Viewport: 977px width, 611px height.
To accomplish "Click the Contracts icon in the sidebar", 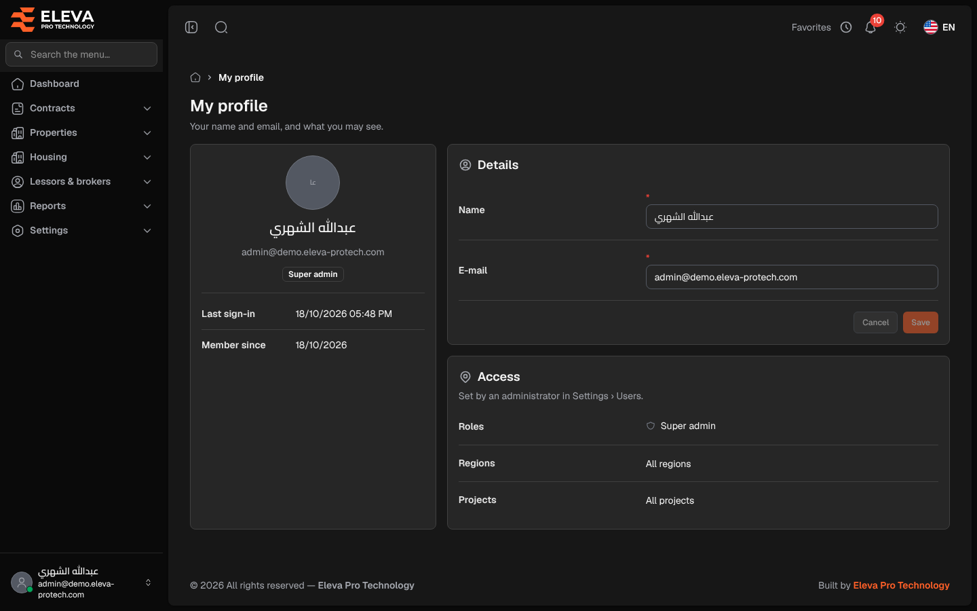I will [18, 109].
